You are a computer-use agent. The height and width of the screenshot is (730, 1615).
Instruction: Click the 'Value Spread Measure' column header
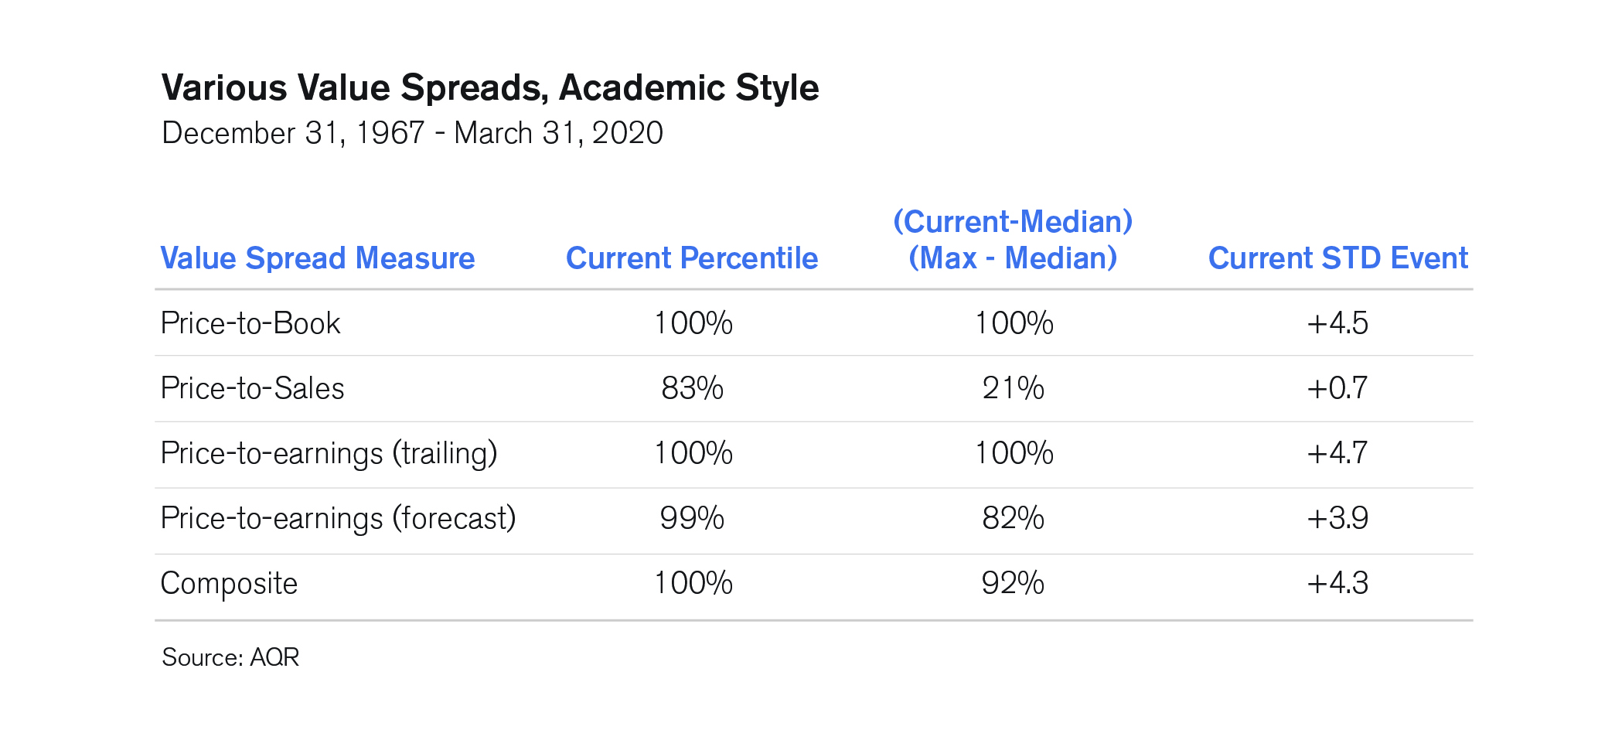[318, 258]
